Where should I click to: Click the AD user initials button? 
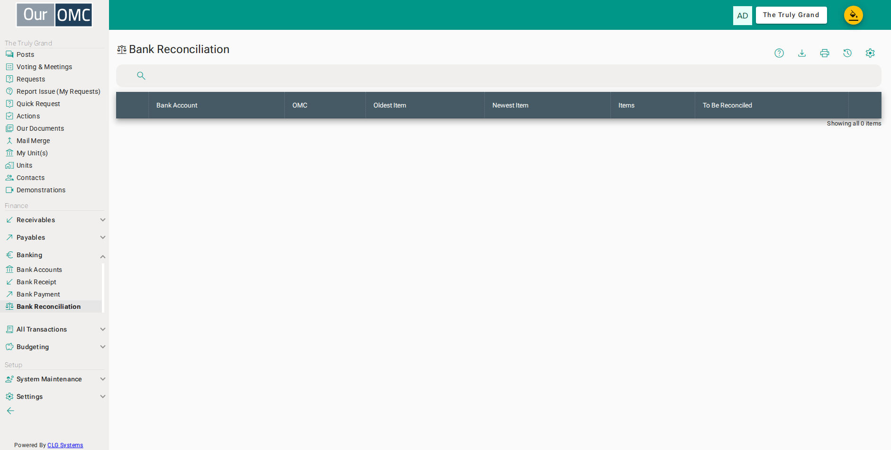(x=743, y=16)
